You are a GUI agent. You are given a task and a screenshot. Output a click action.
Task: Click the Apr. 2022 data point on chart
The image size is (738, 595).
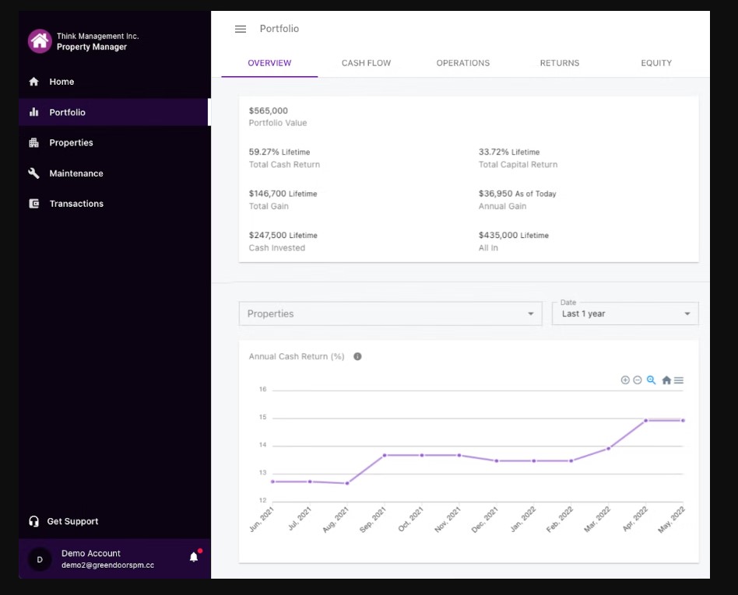click(645, 421)
